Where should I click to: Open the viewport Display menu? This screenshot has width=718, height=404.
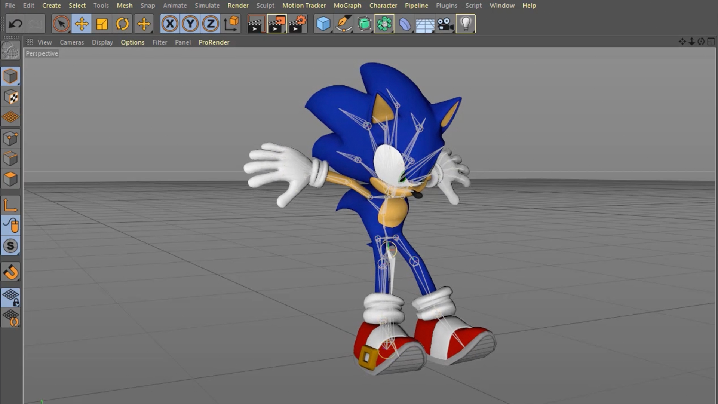pyautogui.click(x=102, y=42)
